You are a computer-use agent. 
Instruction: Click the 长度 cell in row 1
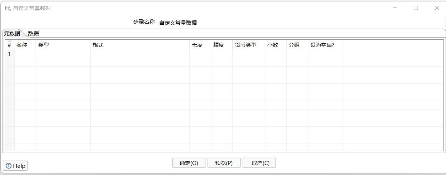pyautogui.click(x=200, y=54)
